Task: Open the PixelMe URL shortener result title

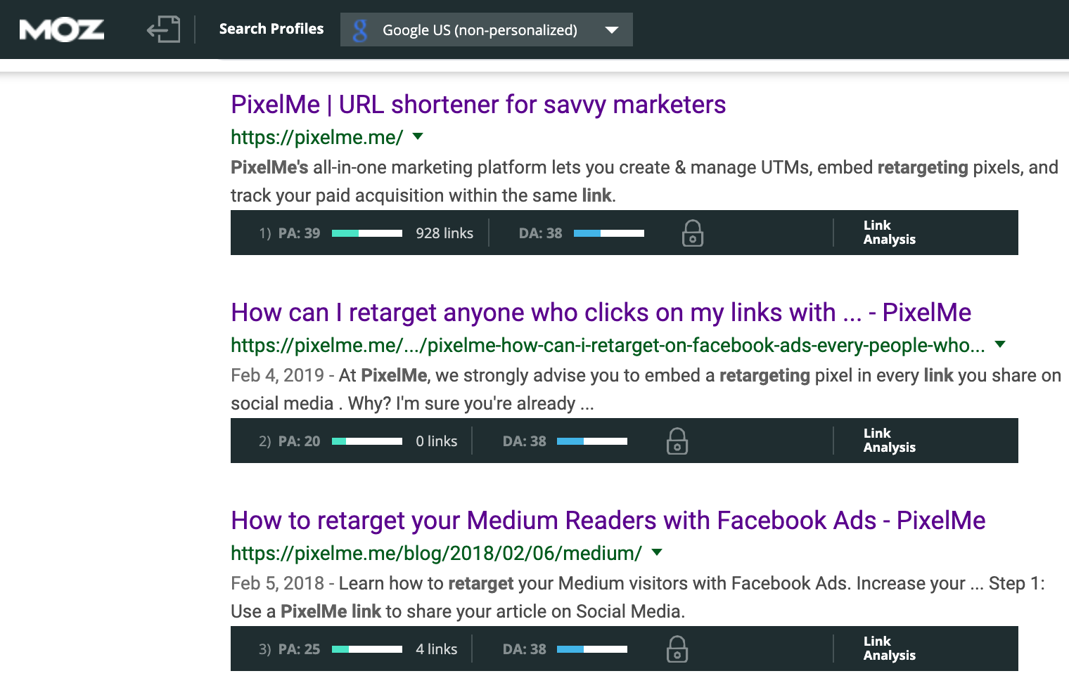Action: 478,104
